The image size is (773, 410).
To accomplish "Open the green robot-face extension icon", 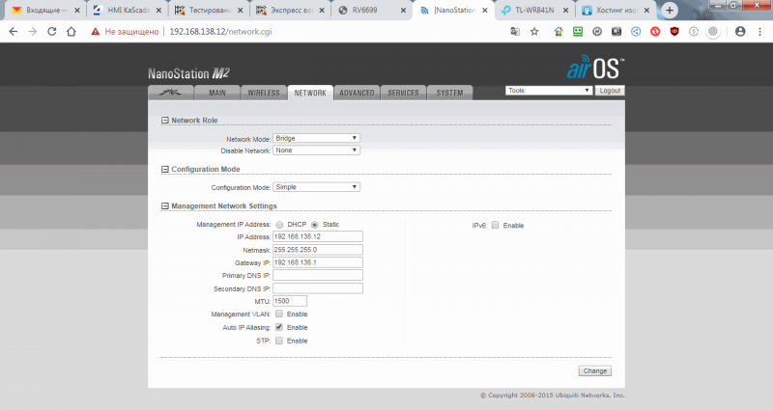I will pos(578,32).
